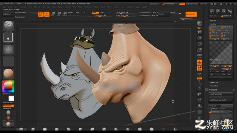
Task: Toggle Rgb mode
Action: (x=77, y=13)
